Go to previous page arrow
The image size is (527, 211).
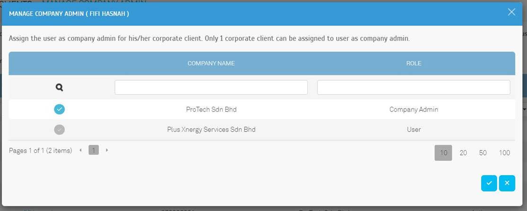click(x=80, y=151)
